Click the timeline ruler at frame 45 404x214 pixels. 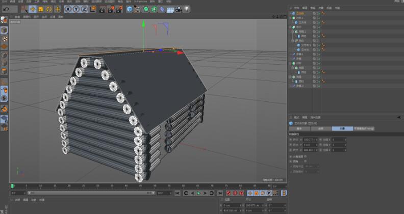point(140,186)
